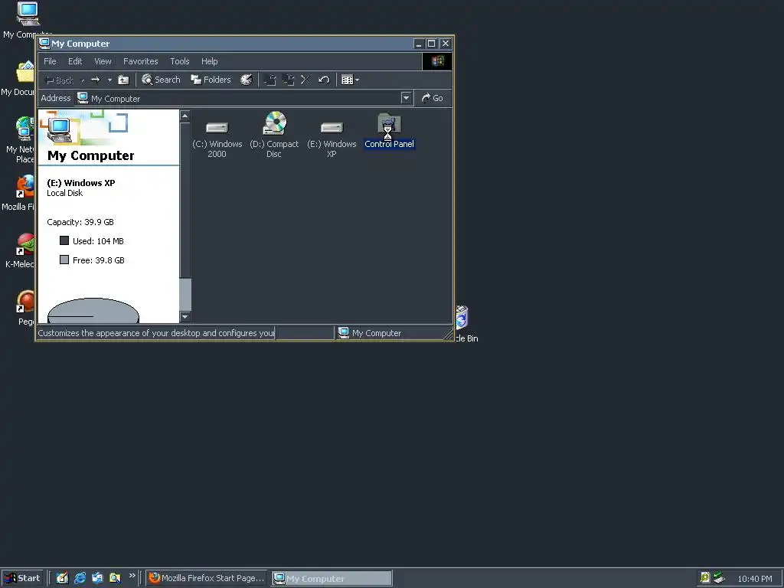Click the Forward arrow in the toolbar

click(x=96, y=80)
